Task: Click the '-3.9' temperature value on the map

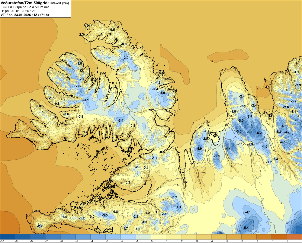Action: pyautogui.click(x=162, y=93)
